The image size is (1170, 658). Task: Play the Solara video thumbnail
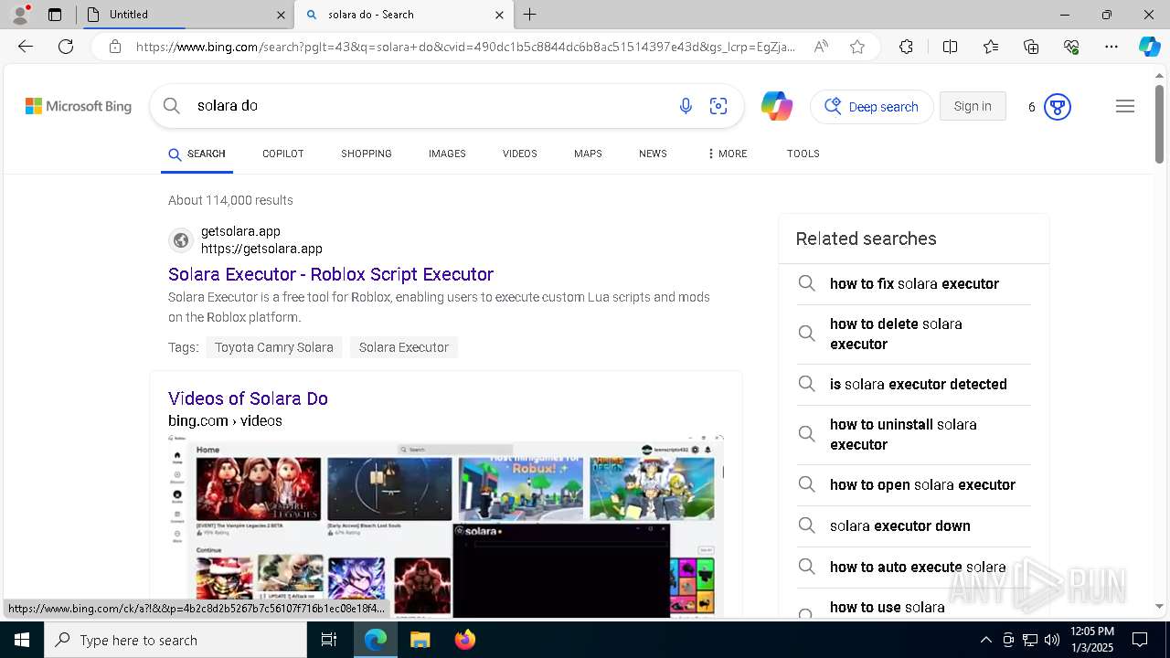click(445, 526)
